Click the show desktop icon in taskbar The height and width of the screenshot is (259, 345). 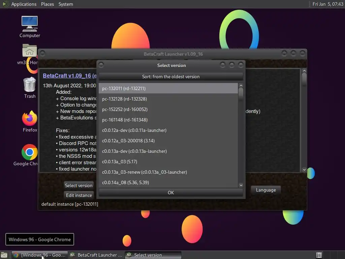coord(4,255)
